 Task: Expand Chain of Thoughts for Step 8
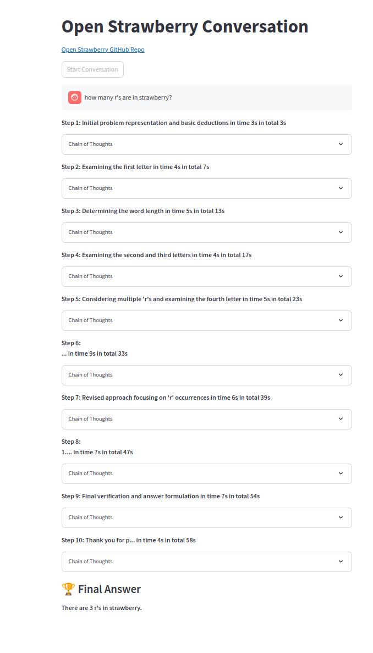[206, 474]
